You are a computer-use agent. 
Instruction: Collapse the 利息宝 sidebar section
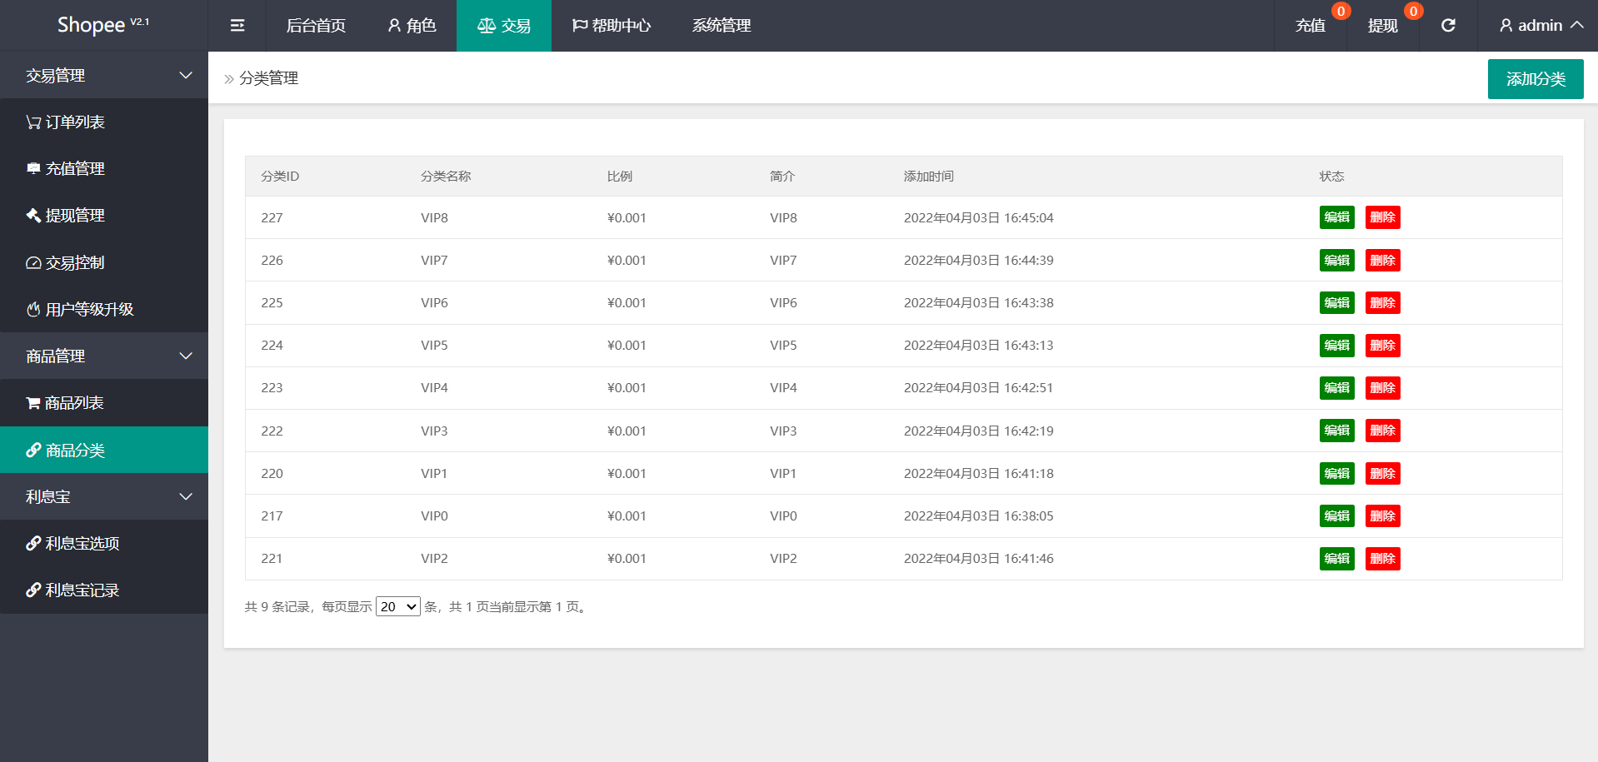pyautogui.click(x=104, y=496)
